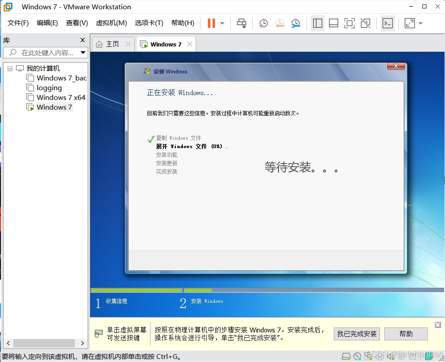Close the 主页 tab
The image size is (445, 362).
click(x=128, y=44)
